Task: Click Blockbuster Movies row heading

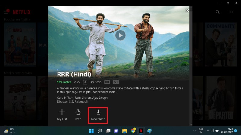Action: [18, 73]
